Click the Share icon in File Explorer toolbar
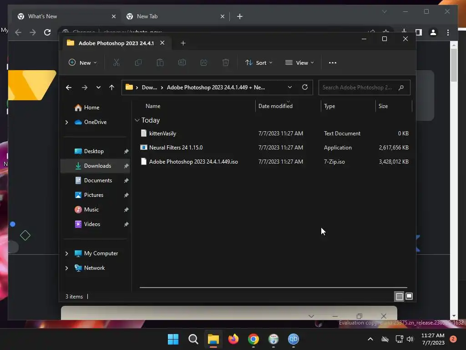The image size is (466, 350). point(204,62)
